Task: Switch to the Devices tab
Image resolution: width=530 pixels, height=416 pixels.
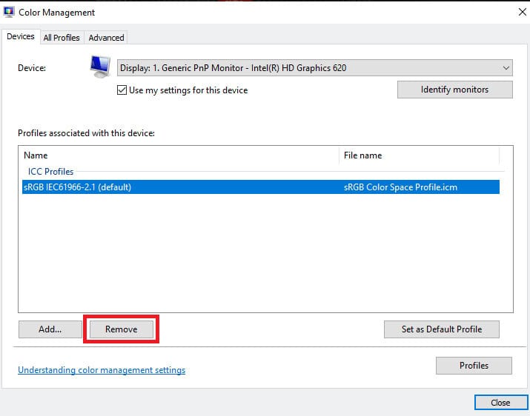Action: point(21,36)
